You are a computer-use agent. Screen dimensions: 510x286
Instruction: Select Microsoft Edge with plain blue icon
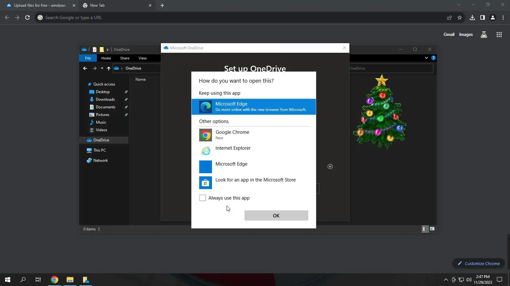pos(254,167)
